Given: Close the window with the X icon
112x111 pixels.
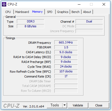Looking at the screenshot, I should pos(104,4).
